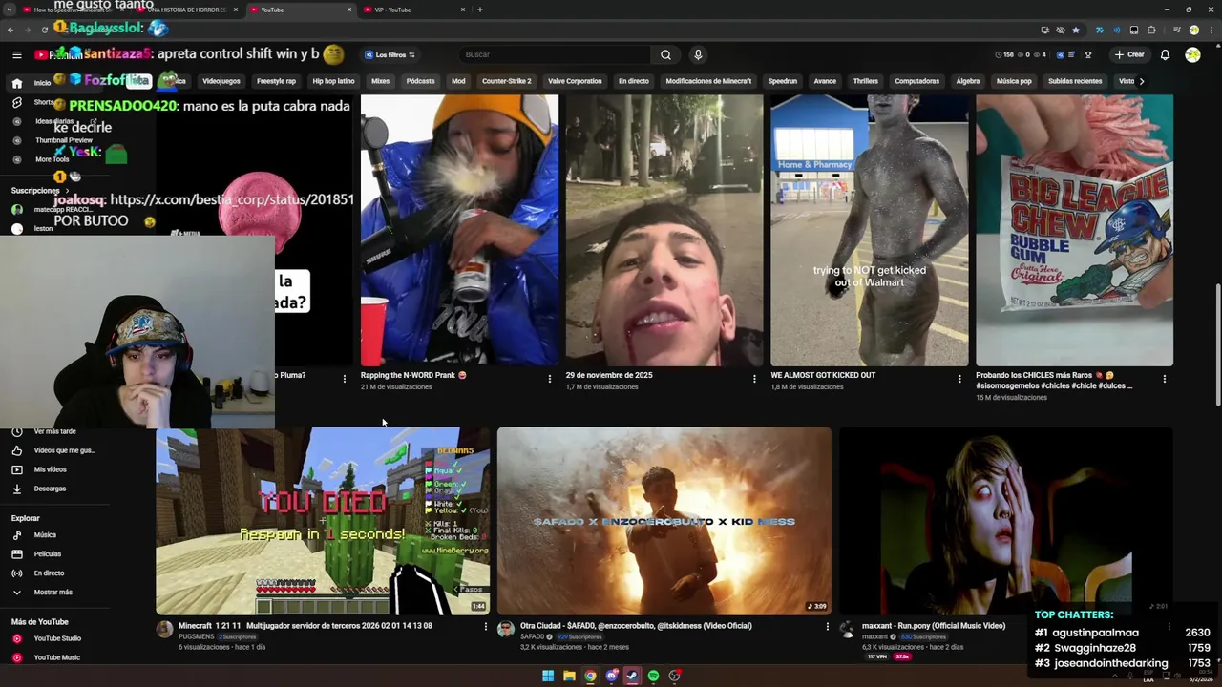Open the PUGSMENS channel avatar
Screen dimensions: 1222x687
165,629
